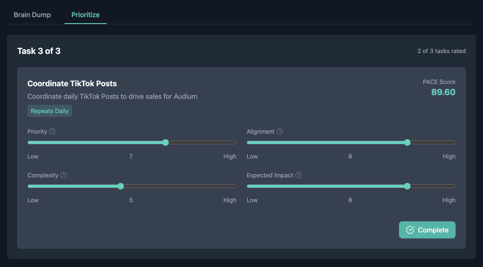Show help for Expected Impact icon

click(298, 175)
